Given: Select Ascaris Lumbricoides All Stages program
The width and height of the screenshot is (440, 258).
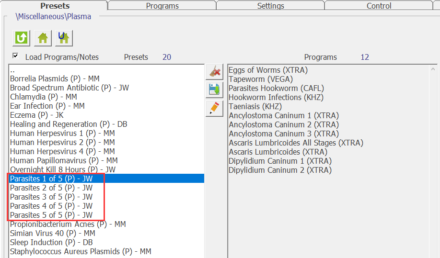Looking at the screenshot, I should pos(296,143).
